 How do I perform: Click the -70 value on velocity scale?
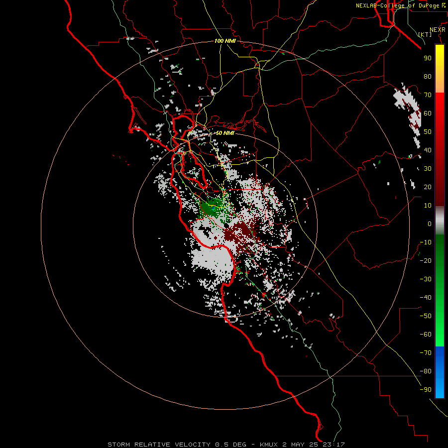click(x=426, y=353)
